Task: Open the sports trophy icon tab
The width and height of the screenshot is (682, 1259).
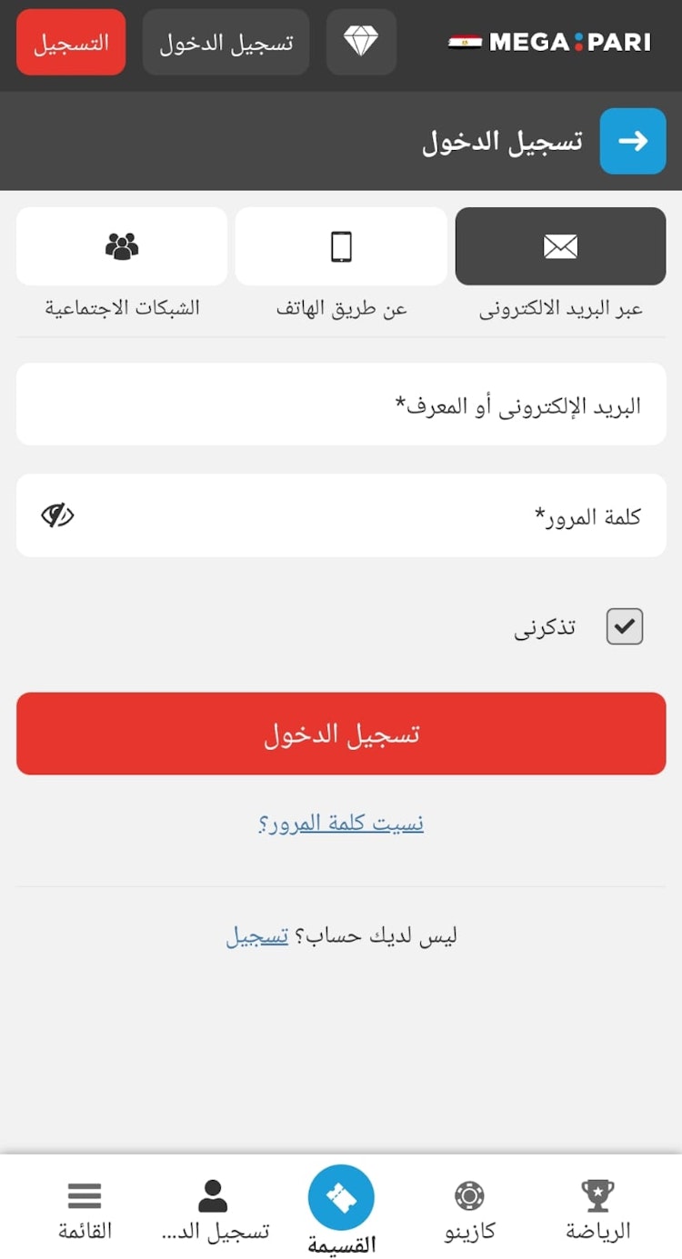Action: (x=597, y=1196)
